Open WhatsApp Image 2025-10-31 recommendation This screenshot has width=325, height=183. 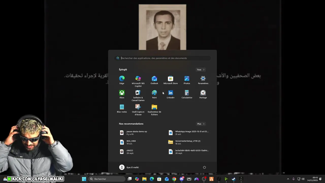coord(189,133)
